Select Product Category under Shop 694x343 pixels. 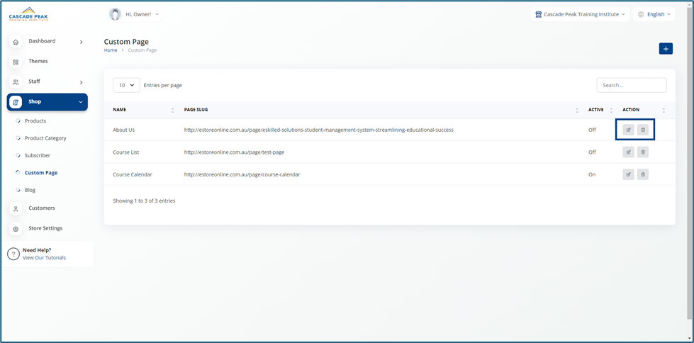click(x=45, y=138)
